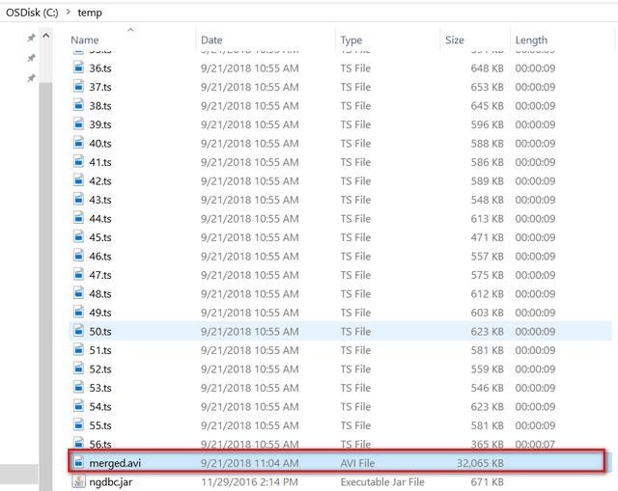Viewport: 618px width, 491px height.
Task: Click the 51.ts file icon
Action: pos(78,349)
